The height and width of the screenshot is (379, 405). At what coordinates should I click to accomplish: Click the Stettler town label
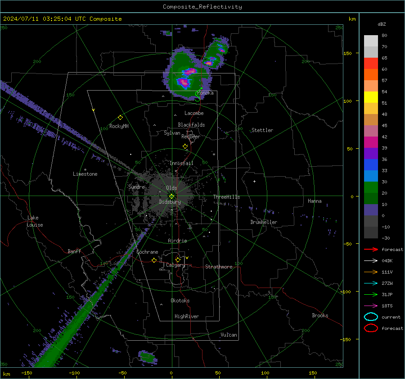pos(262,130)
